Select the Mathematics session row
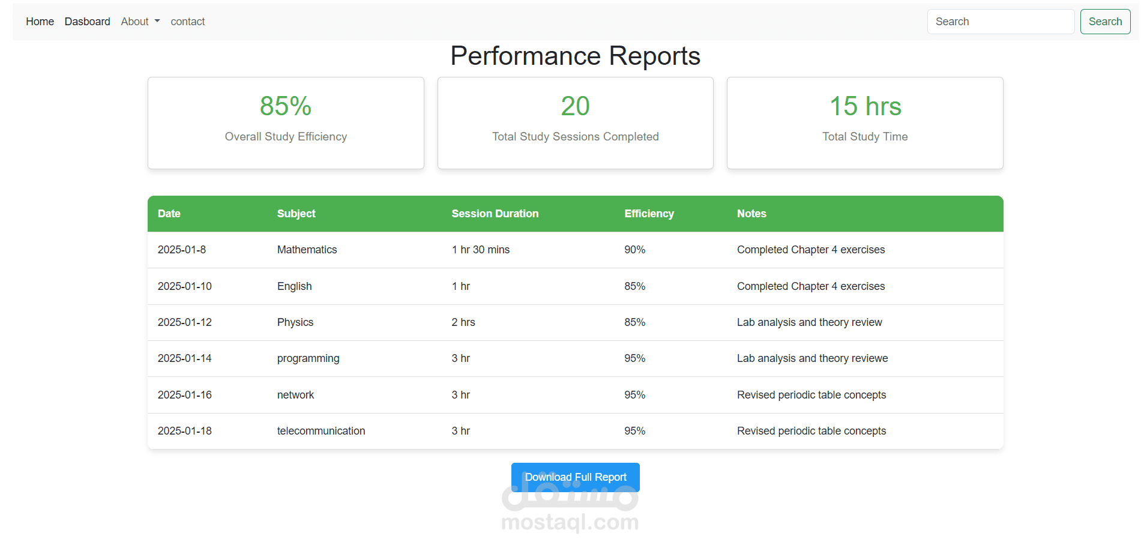Viewport: 1141px width, 545px height. [x=575, y=250]
